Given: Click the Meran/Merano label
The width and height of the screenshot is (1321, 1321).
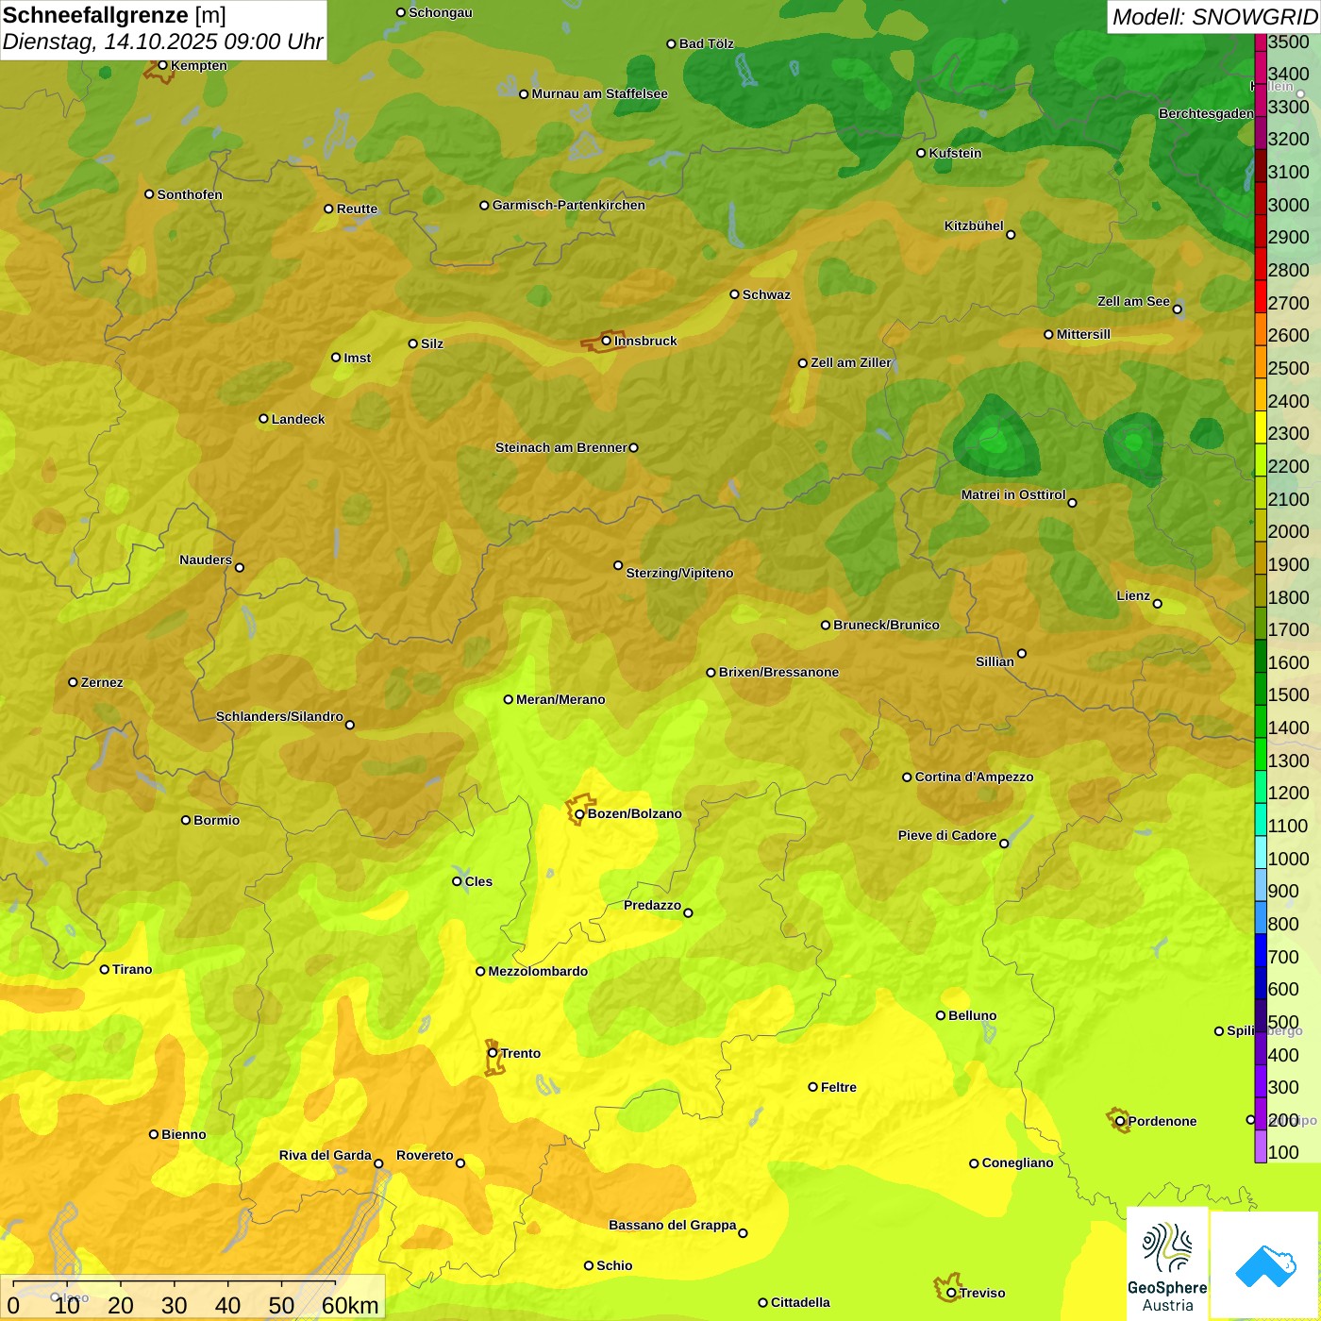Looking at the screenshot, I should point(560,699).
